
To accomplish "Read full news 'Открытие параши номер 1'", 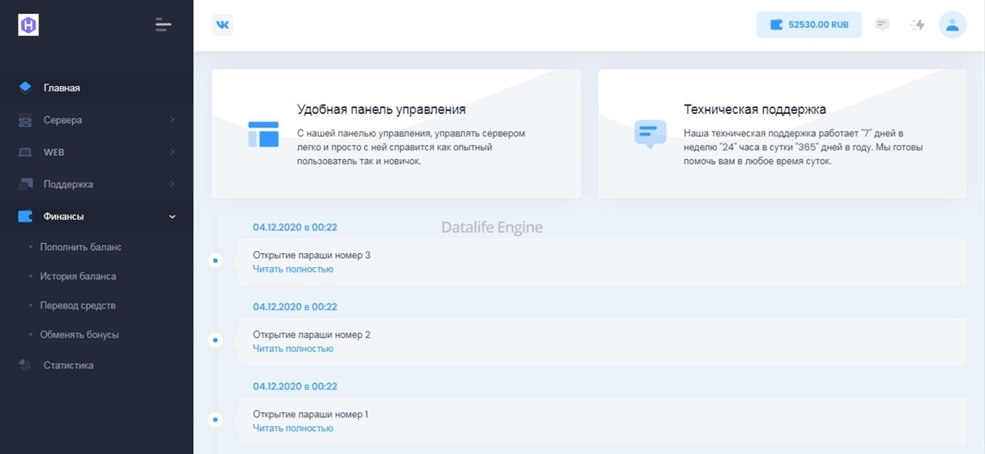I will [293, 428].
